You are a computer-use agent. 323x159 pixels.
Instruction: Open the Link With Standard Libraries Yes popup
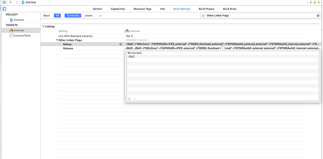pyautogui.click(x=130, y=36)
